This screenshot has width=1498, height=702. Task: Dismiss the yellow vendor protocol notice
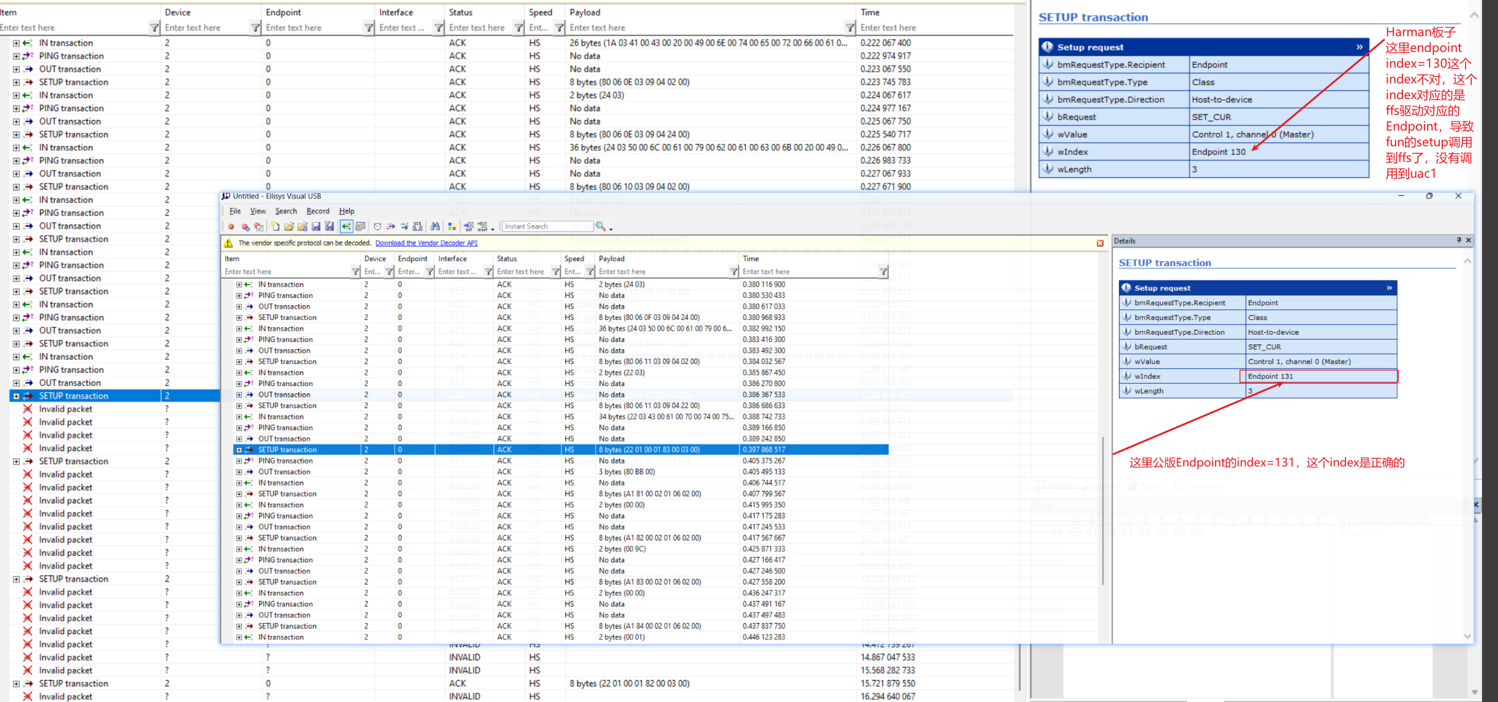coord(1100,243)
